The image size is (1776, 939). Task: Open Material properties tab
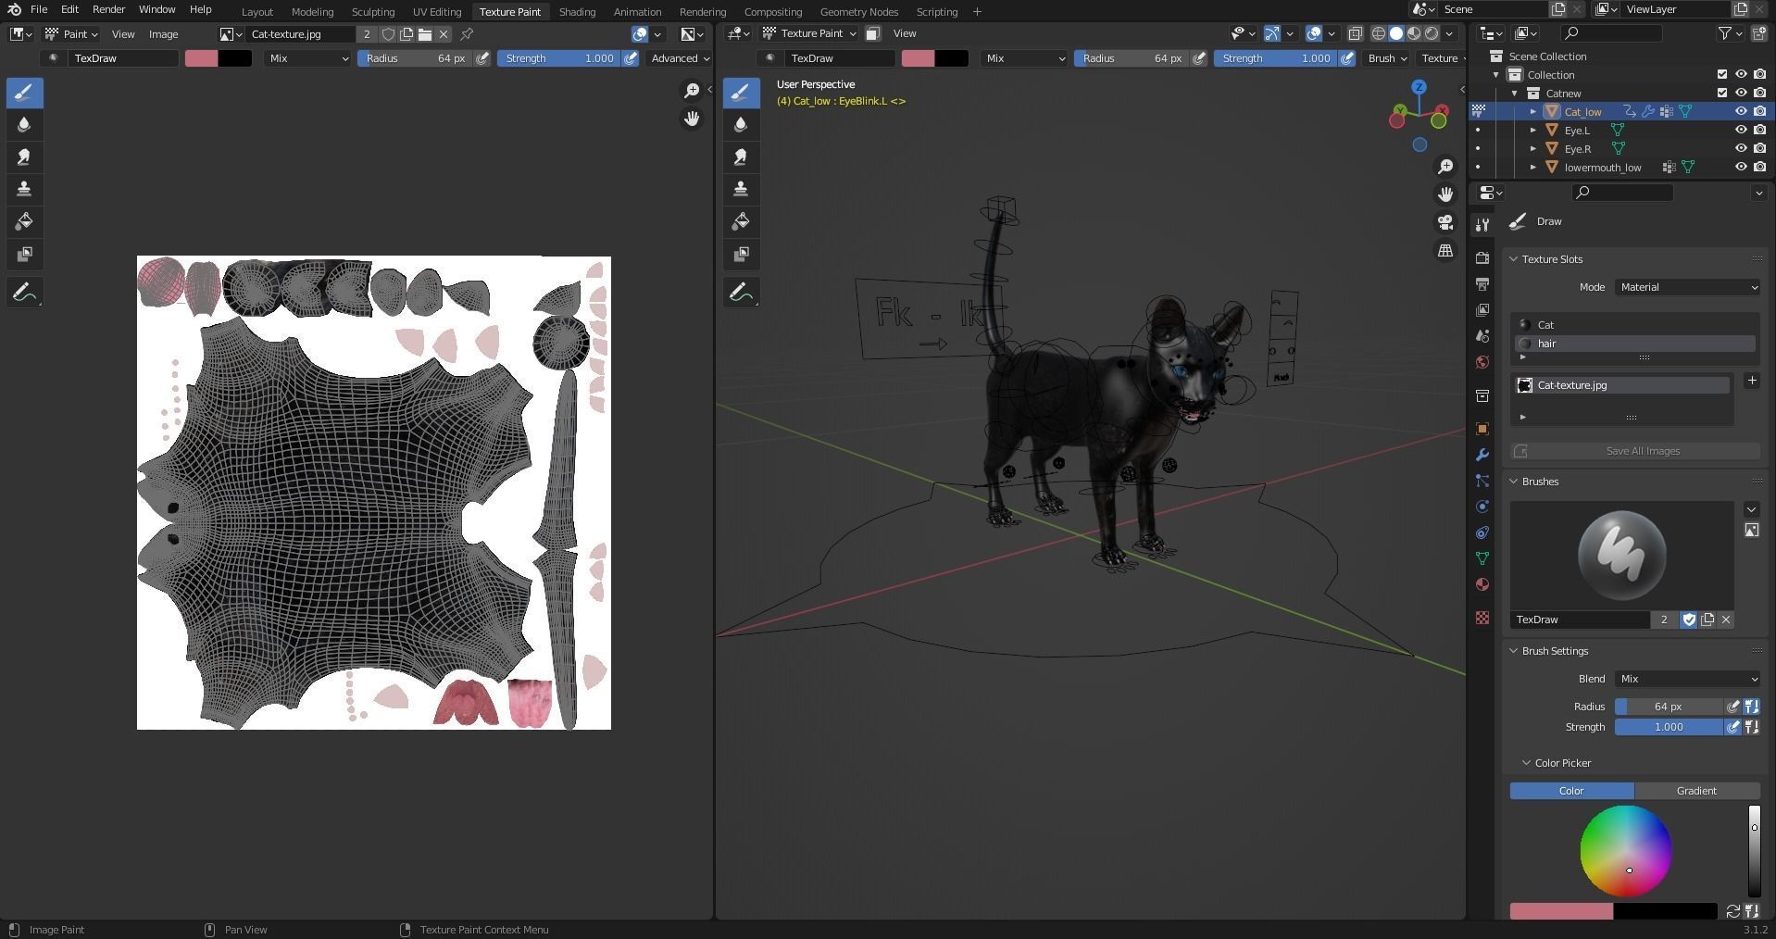1482,584
